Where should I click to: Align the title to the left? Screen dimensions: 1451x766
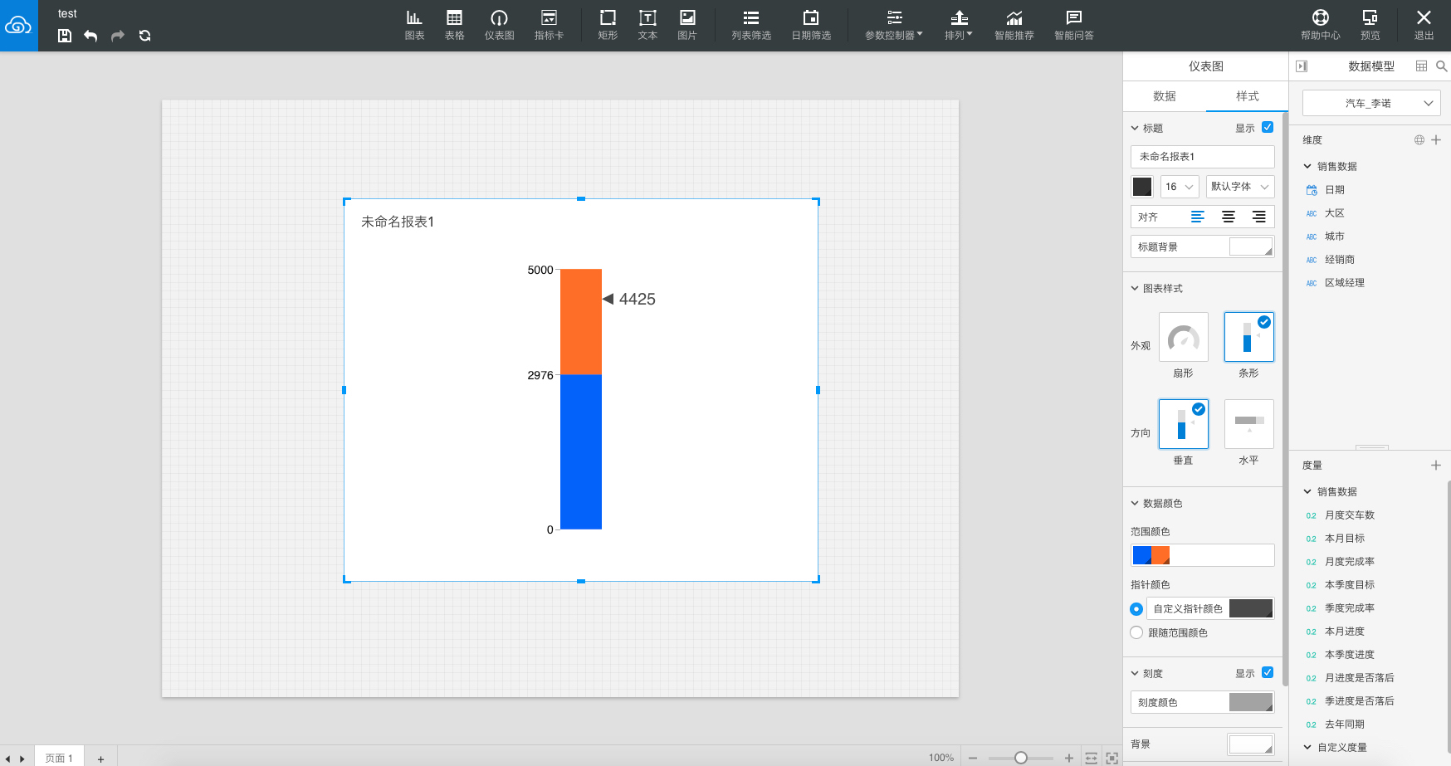(x=1198, y=217)
